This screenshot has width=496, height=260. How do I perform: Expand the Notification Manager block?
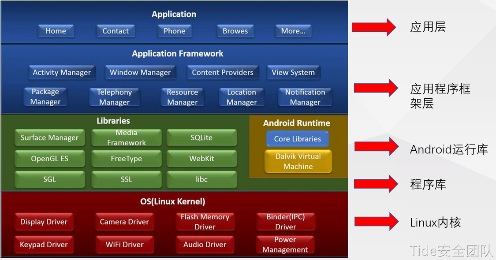304,97
